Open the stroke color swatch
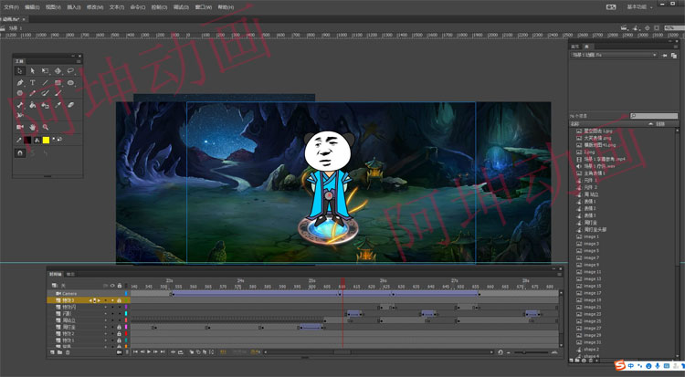 coord(27,140)
